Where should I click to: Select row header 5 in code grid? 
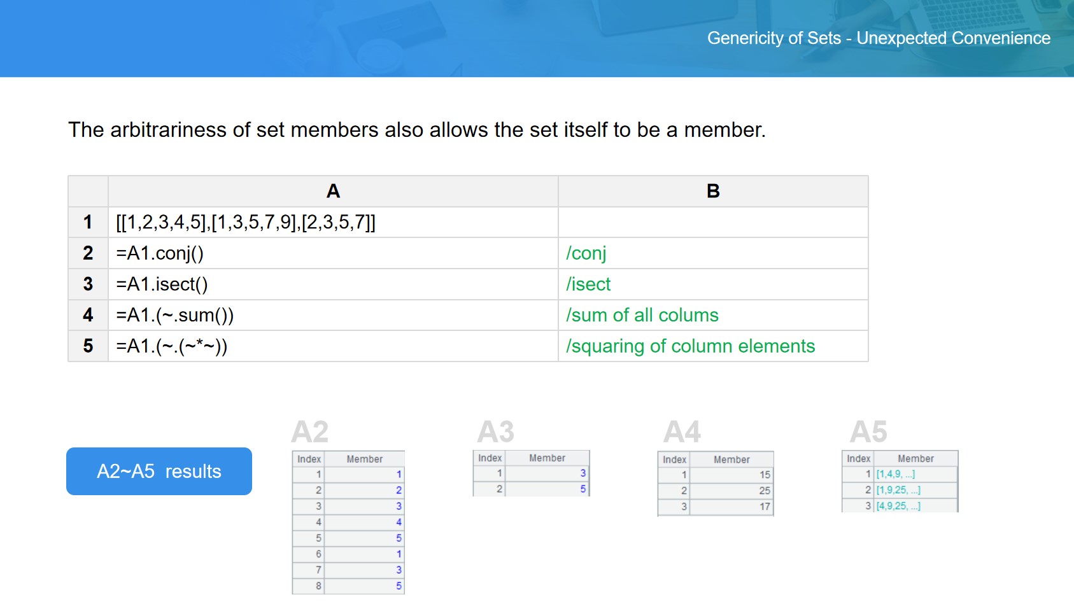88,346
